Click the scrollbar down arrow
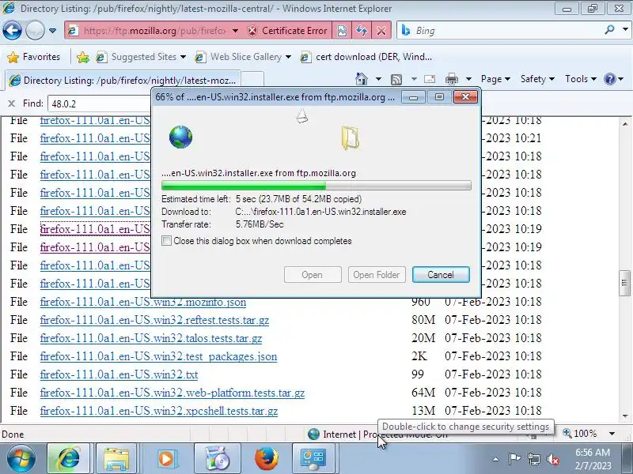The image size is (633, 474). point(625,416)
